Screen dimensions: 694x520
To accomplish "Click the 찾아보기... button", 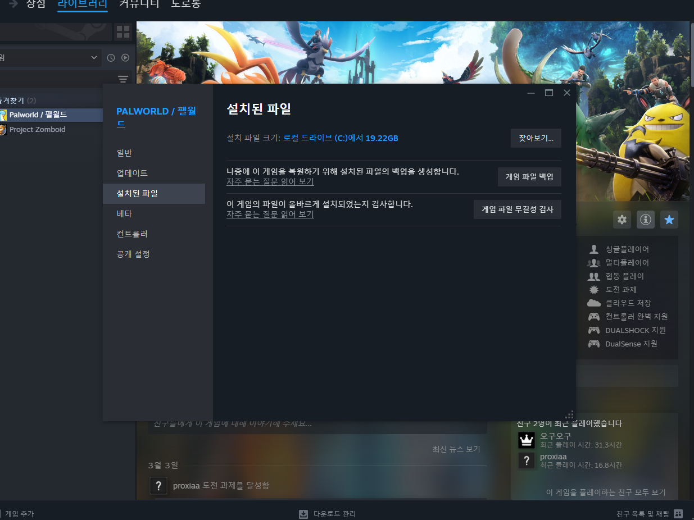I will coord(536,138).
